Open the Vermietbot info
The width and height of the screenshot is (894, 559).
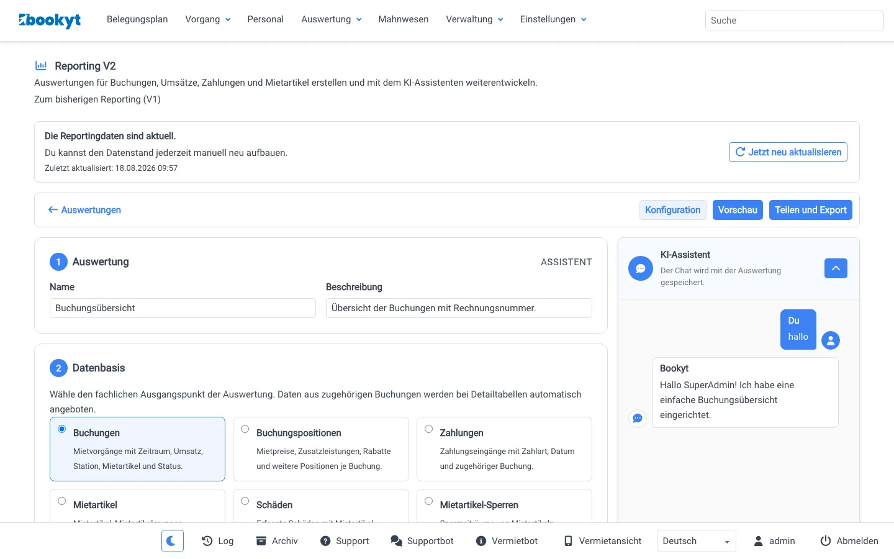tap(507, 541)
